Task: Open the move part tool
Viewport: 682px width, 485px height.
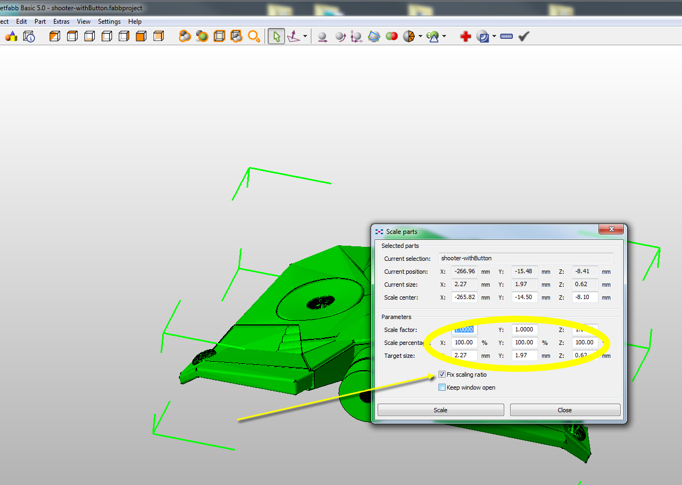Action: point(322,36)
